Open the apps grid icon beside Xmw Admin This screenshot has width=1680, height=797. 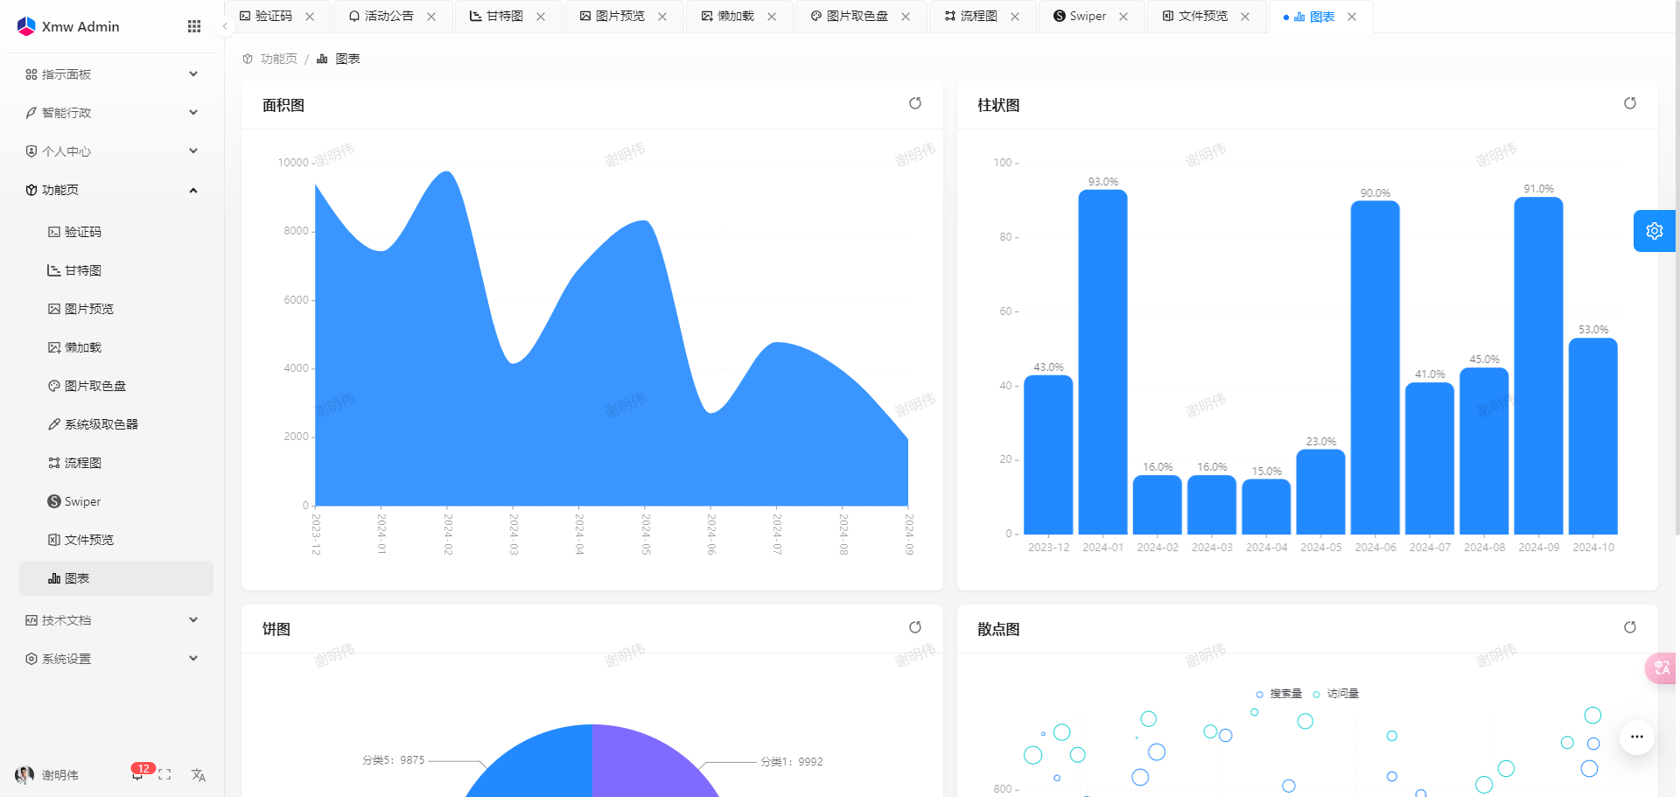click(194, 26)
